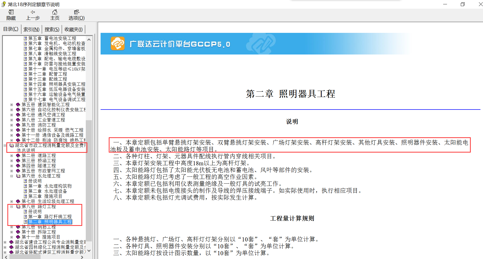Click the tree's horizontal scrollbar right arrow
The image size is (483, 259).
coord(82,257)
